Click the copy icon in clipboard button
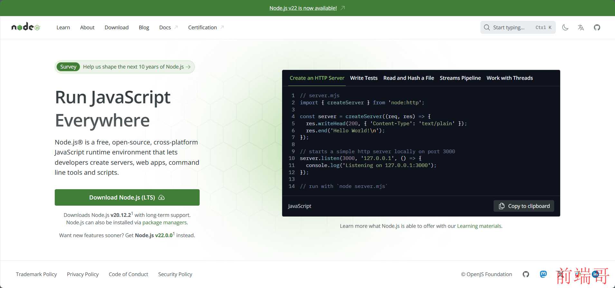 click(x=502, y=206)
